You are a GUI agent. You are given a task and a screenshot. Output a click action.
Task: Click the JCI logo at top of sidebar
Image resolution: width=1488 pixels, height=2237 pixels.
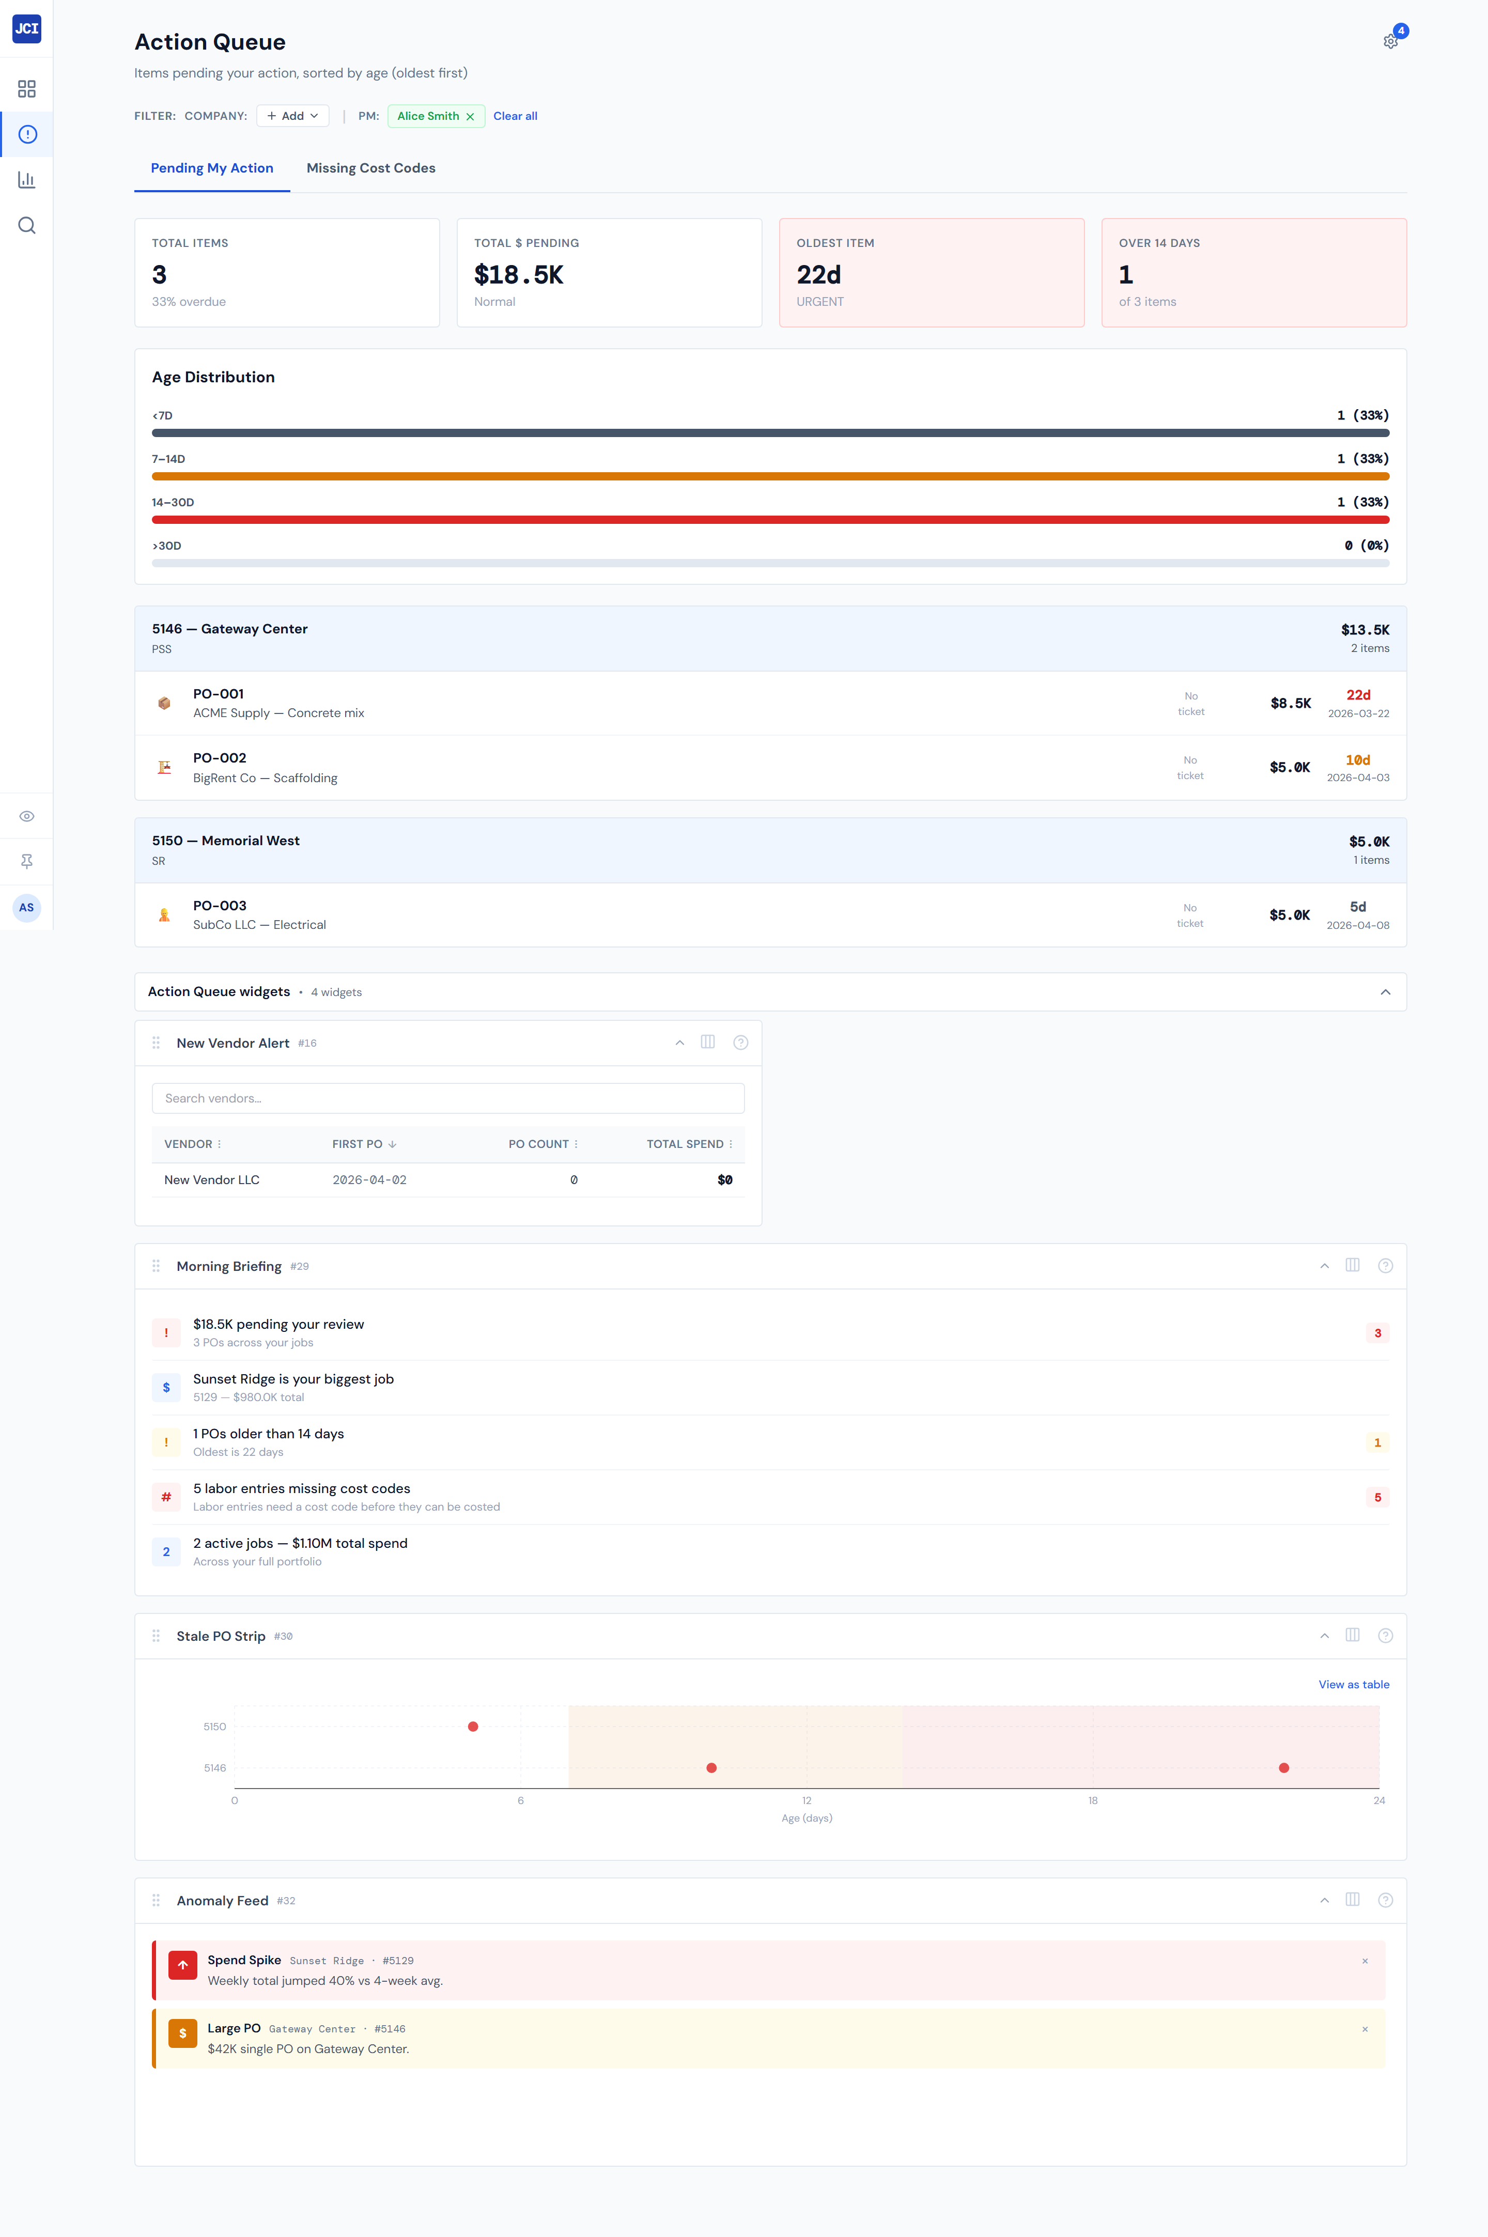click(26, 29)
